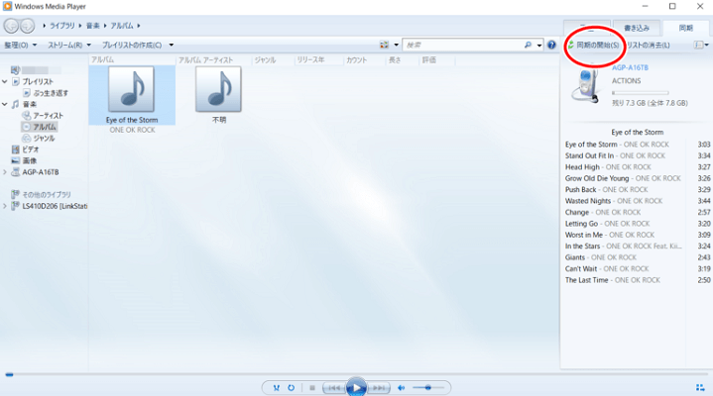Select the 不明 album thumbnail
Viewport: 713px width, 396px height.
point(218,89)
